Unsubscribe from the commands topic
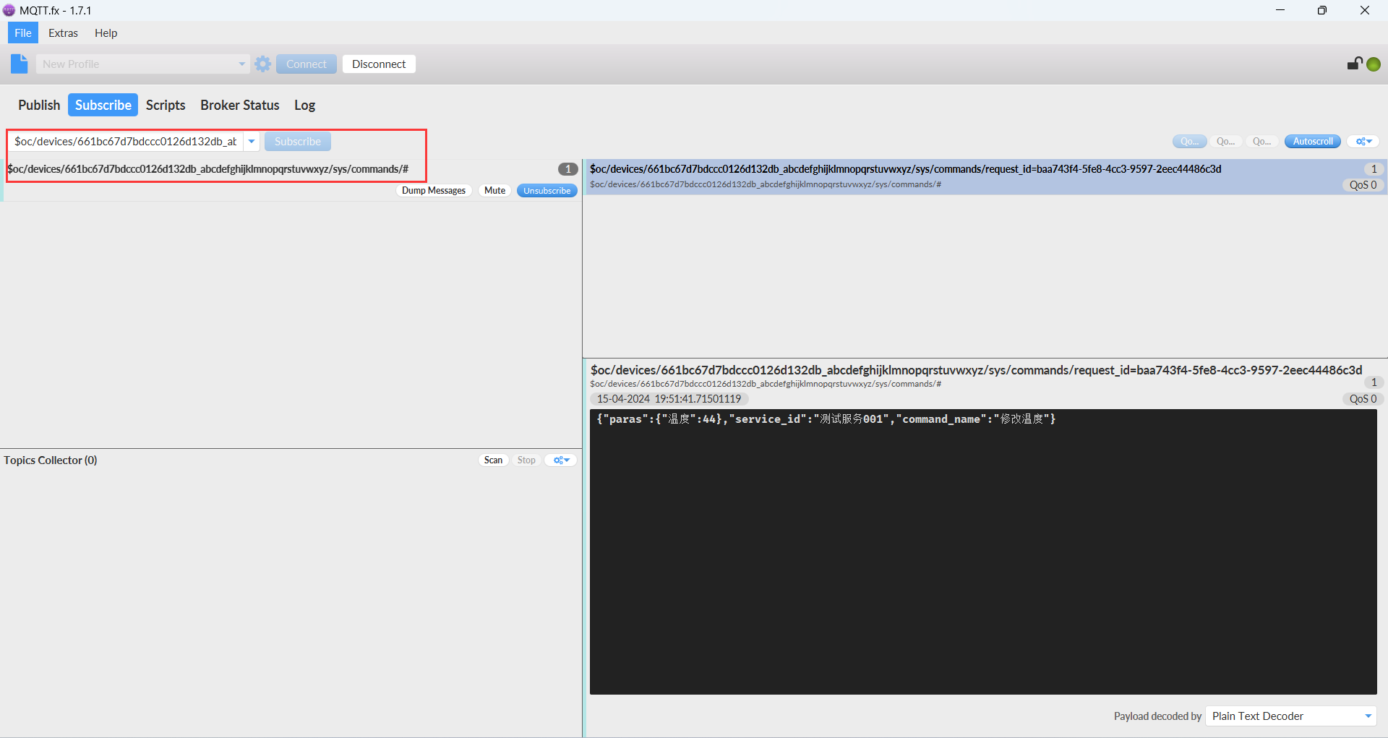The width and height of the screenshot is (1388, 738). click(x=547, y=191)
